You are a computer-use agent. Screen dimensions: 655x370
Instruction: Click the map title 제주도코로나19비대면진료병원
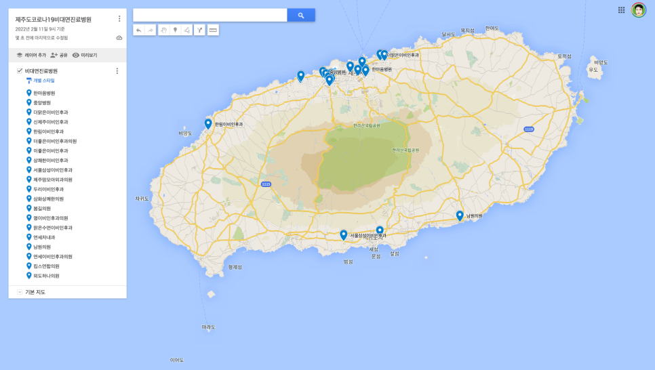54,19
